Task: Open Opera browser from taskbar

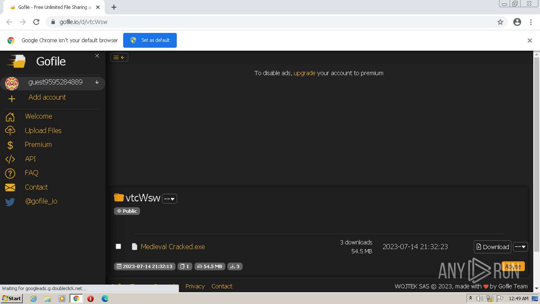Action: click(90, 299)
